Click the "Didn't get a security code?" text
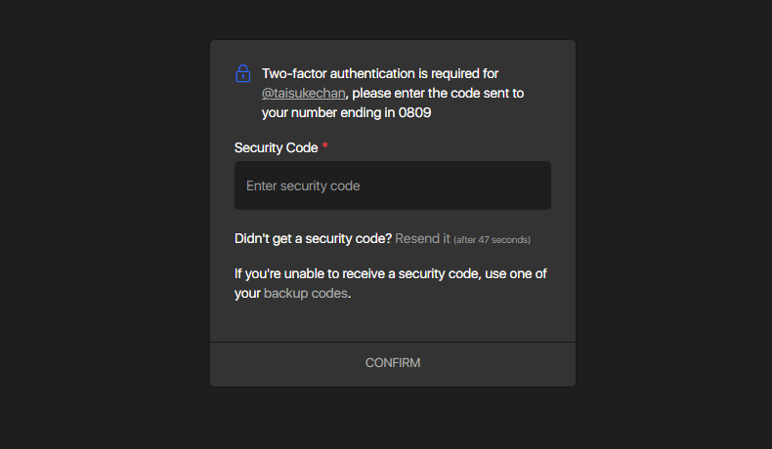 pyautogui.click(x=313, y=238)
